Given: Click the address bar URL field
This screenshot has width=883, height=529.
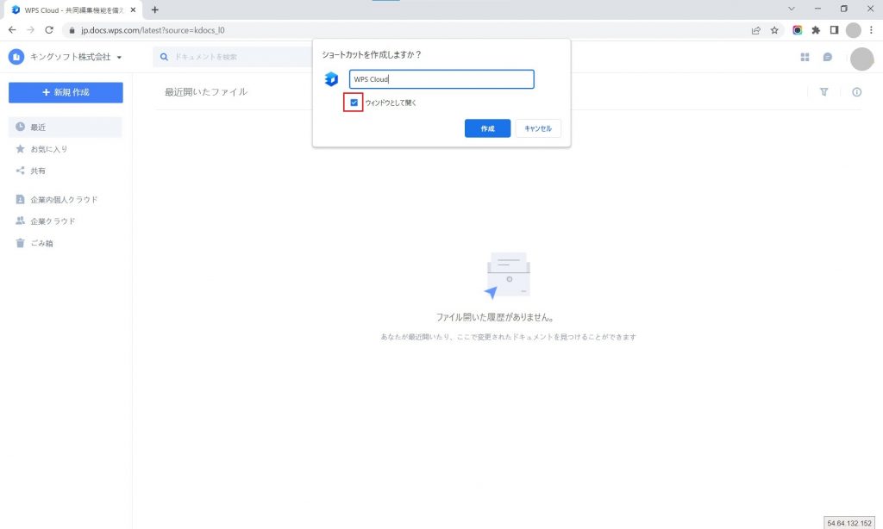Looking at the screenshot, I should point(405,30).
